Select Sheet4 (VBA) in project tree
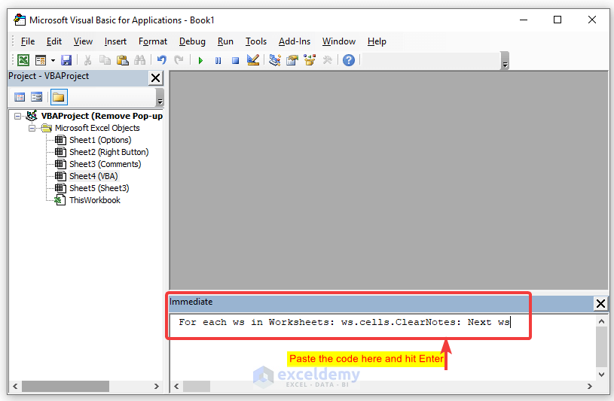 (93, 177)
